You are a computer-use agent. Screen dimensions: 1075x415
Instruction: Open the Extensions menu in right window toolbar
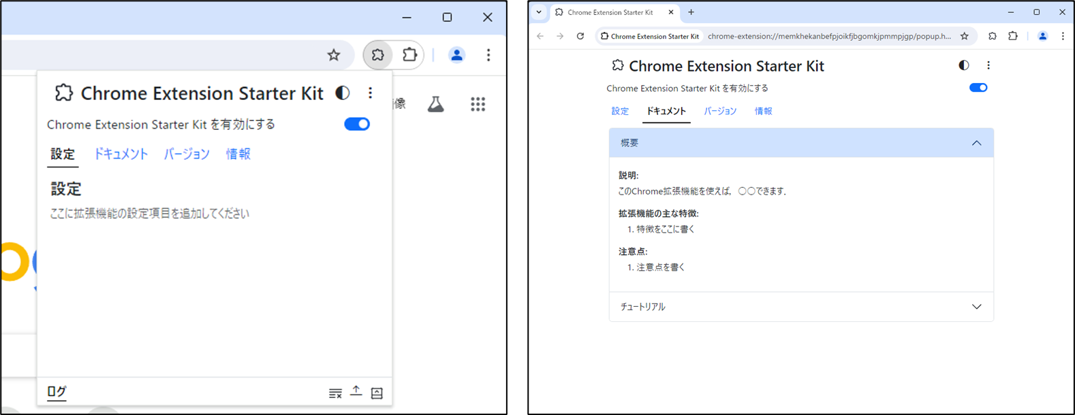tap(1013, 36)
